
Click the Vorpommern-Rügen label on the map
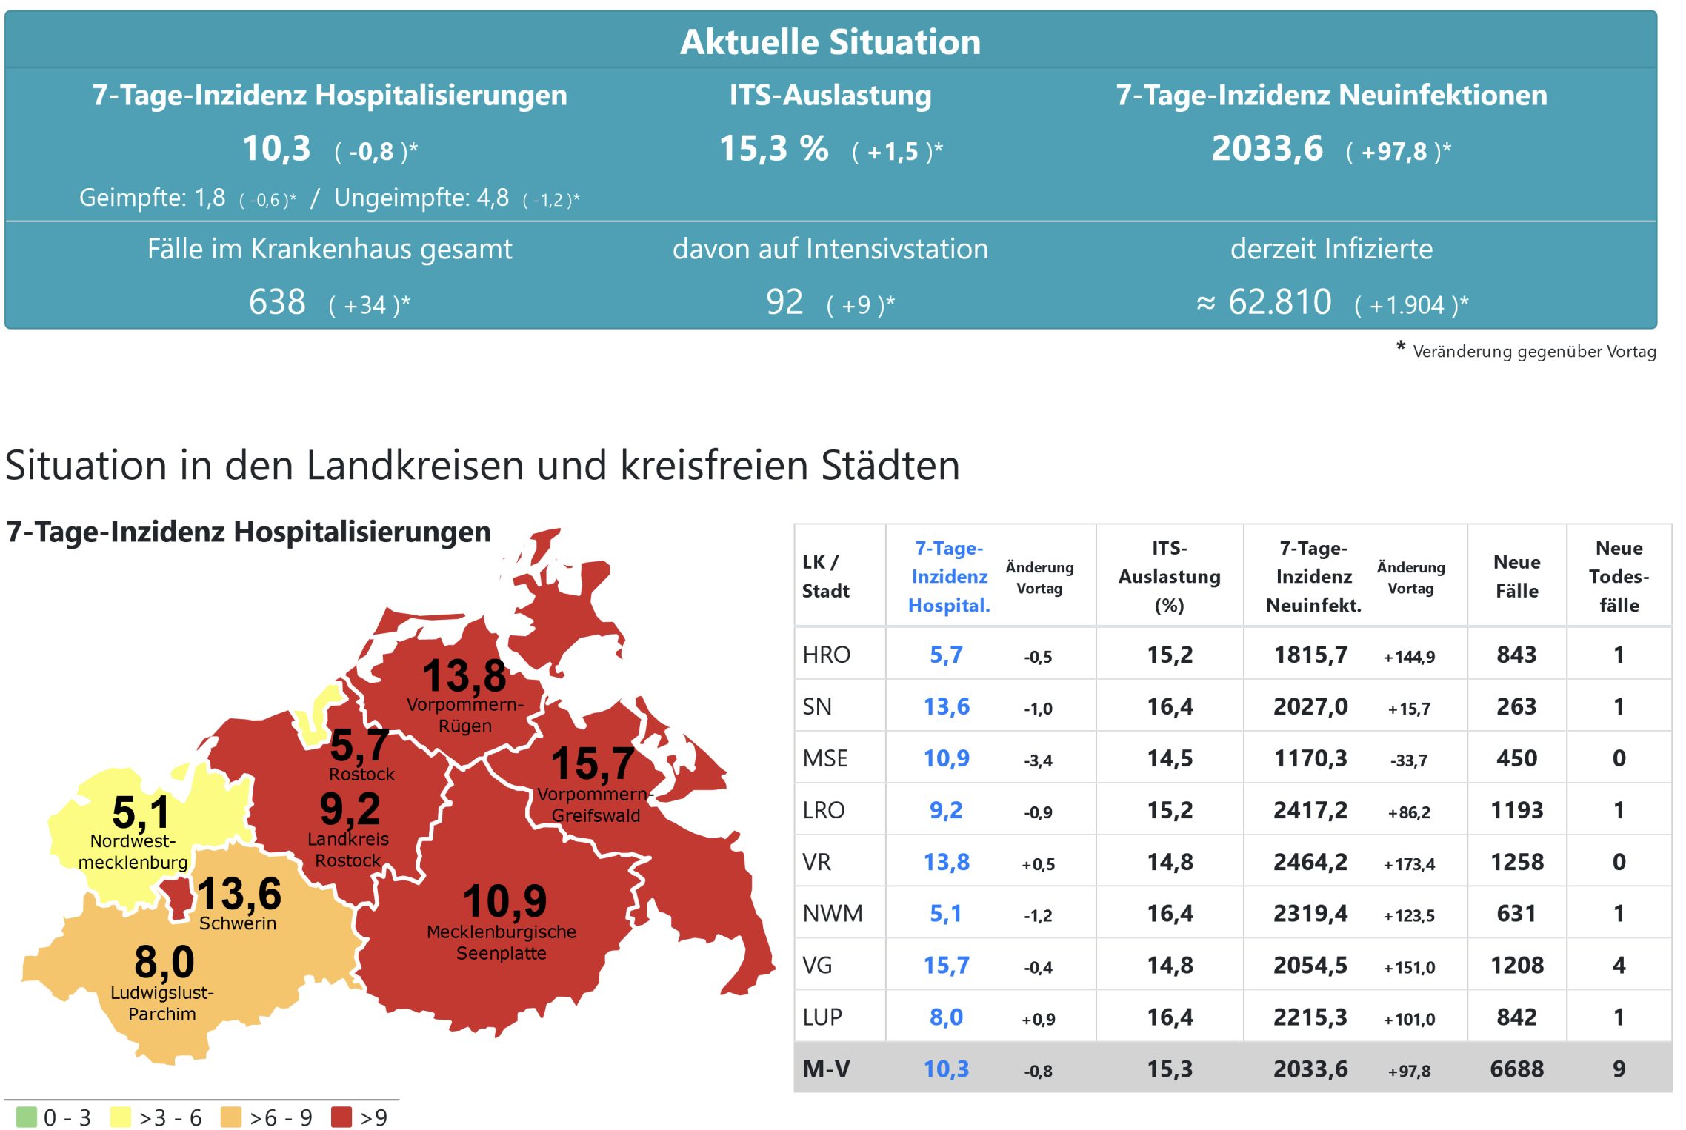pyautogui.click(x=464, y=715)
